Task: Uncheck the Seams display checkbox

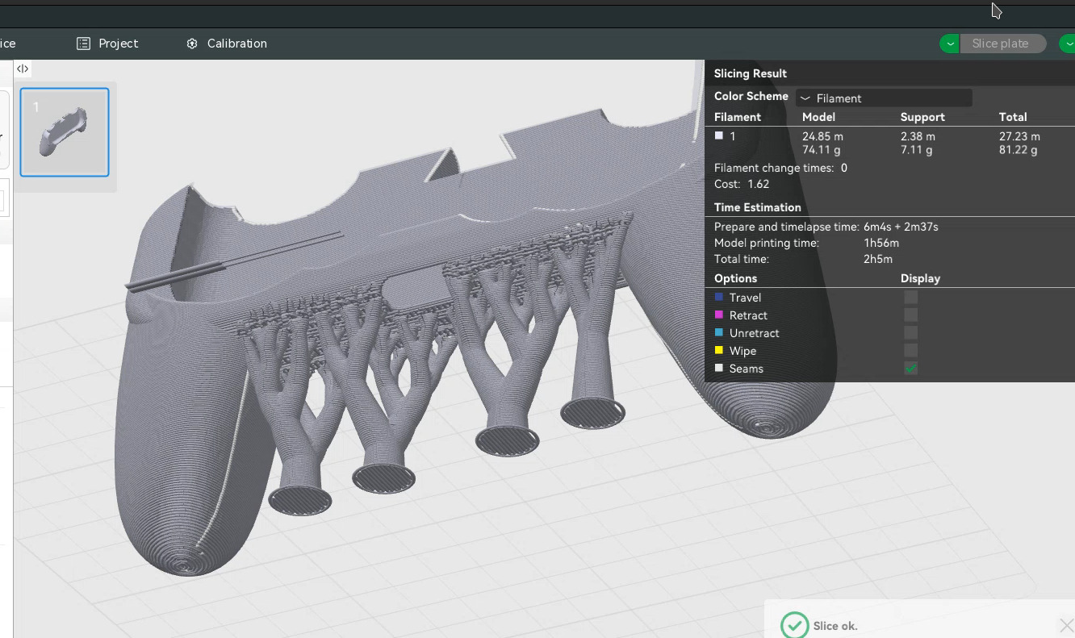Action: coord(910,369)
